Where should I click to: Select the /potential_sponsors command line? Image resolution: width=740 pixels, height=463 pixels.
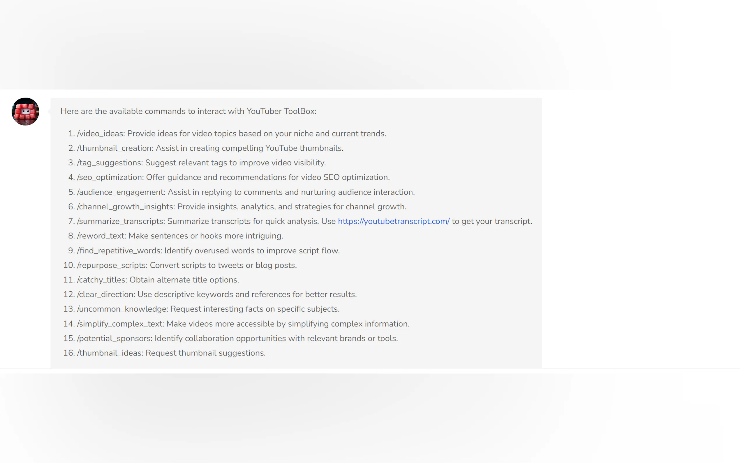tap(237, 339)
